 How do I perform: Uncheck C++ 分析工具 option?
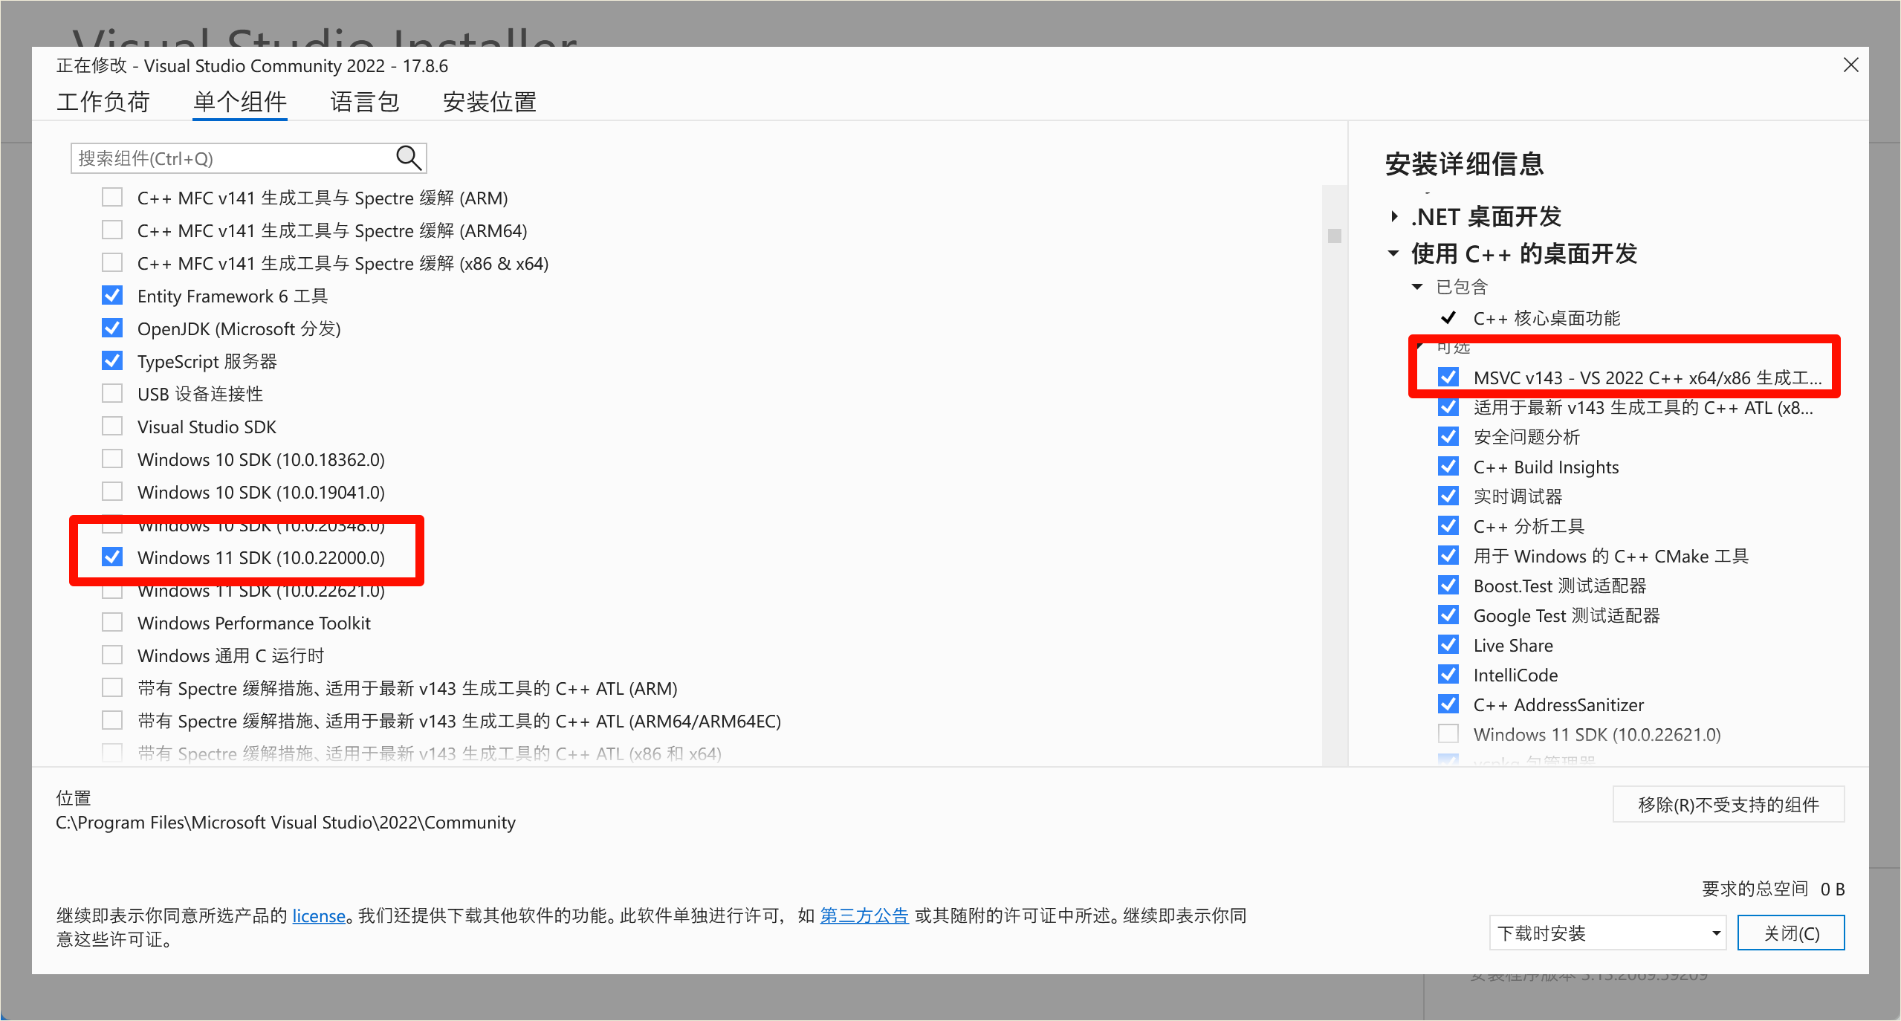click(1448, 526)
